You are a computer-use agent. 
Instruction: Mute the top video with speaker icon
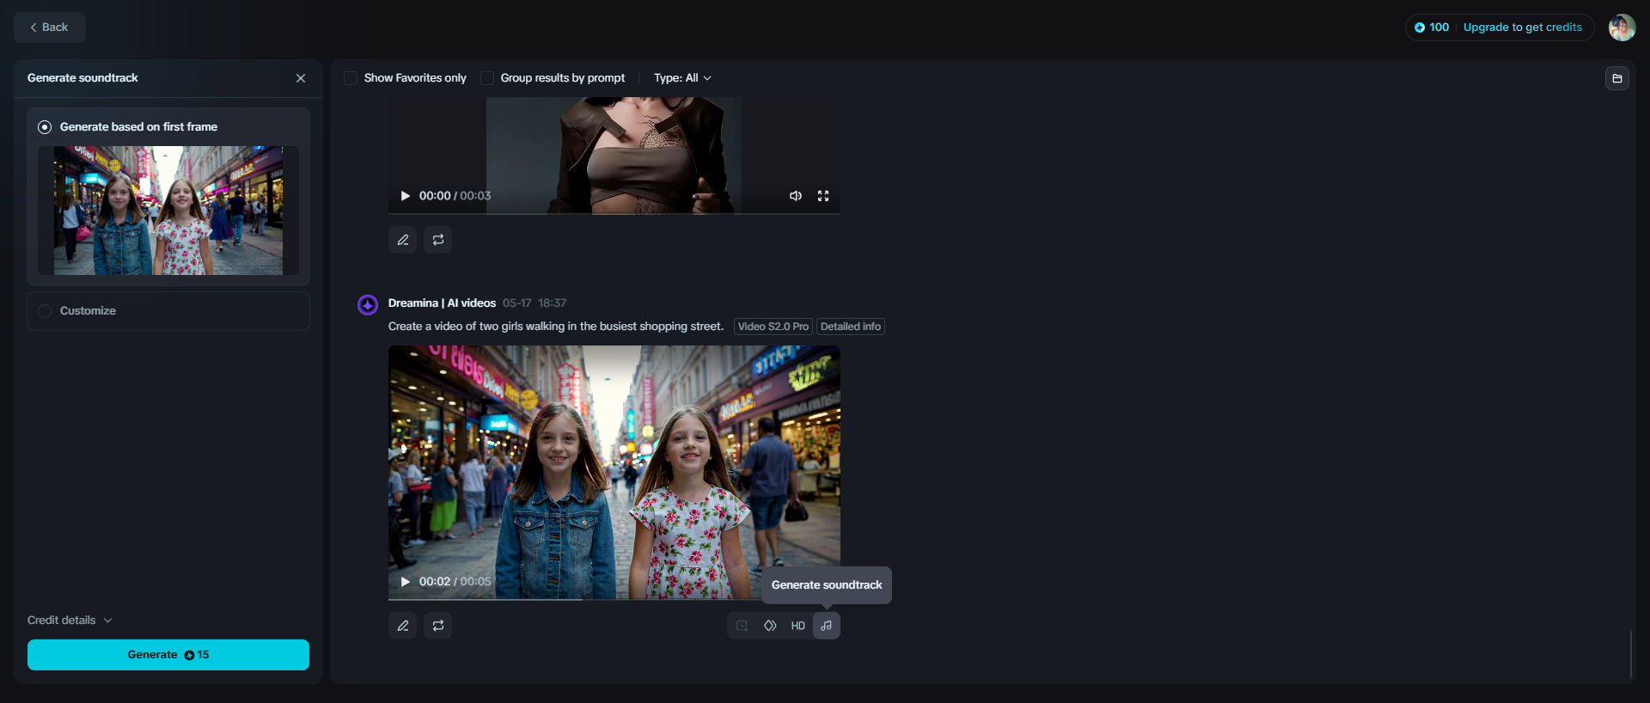[796, 196]
